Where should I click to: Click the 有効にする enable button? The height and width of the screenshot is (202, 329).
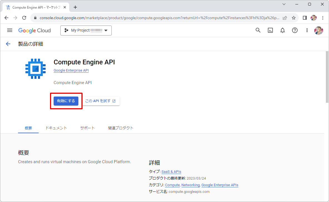point(66,101)
